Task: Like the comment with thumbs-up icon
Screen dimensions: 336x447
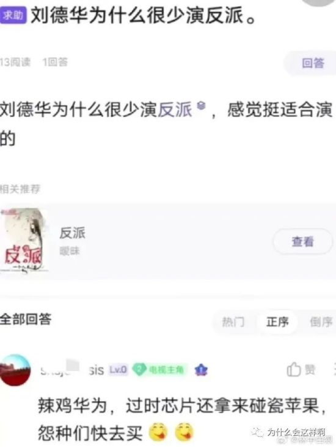Action: (294, 369)
